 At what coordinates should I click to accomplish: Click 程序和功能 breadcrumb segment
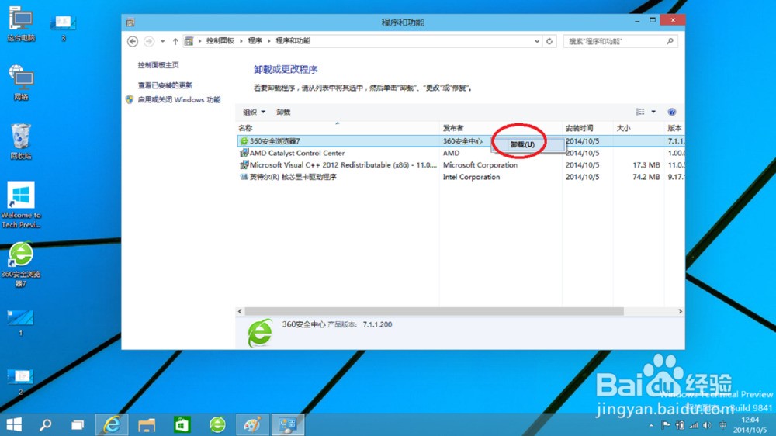coord(293,41)
